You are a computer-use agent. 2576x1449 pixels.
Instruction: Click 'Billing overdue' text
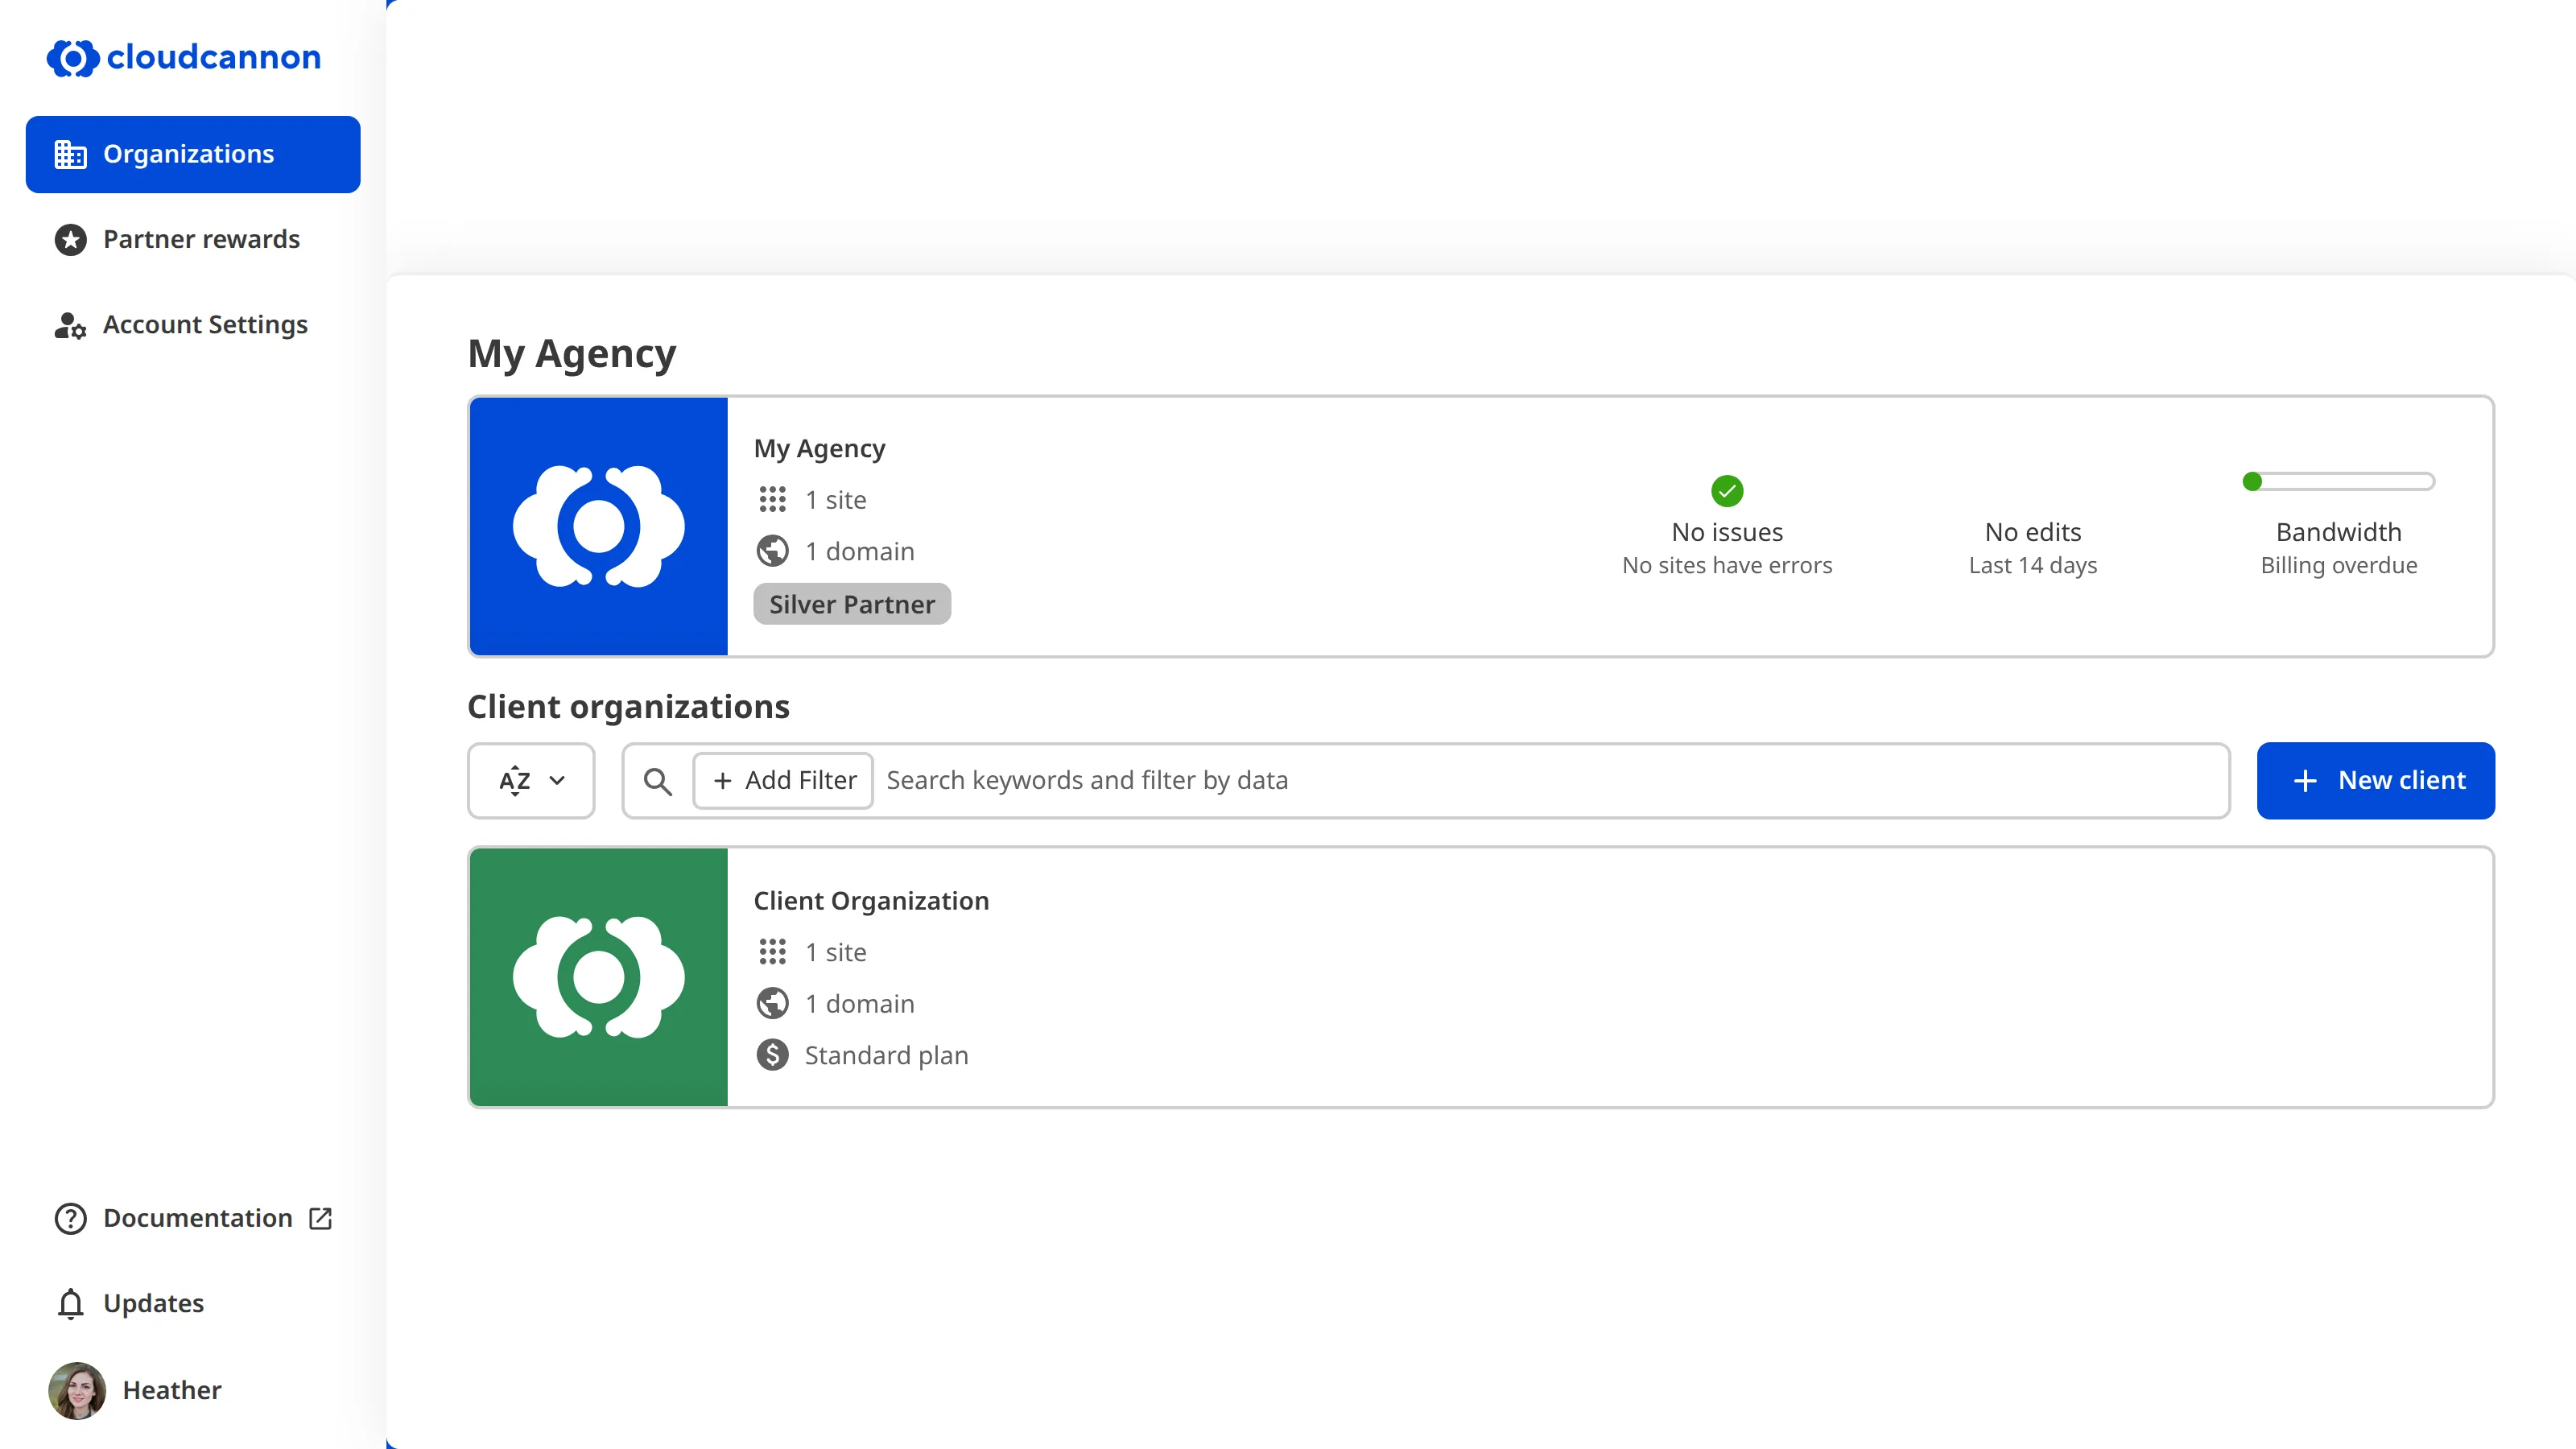tap(2339, 566)
